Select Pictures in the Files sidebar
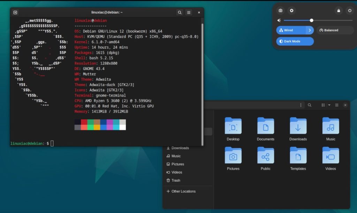This screenshot has height=213, width=357. point(188,164)
